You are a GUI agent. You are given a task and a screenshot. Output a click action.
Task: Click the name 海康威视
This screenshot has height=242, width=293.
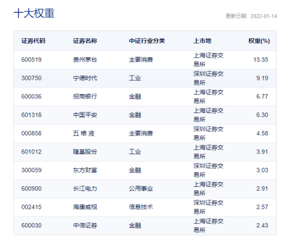click(85, 207)
